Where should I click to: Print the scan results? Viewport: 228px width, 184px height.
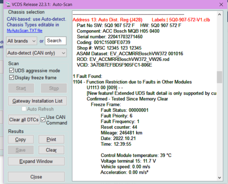coord(51,140)
